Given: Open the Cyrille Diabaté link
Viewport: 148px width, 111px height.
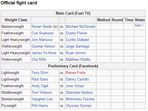Looking at the screenshot, I should (77, 40).
